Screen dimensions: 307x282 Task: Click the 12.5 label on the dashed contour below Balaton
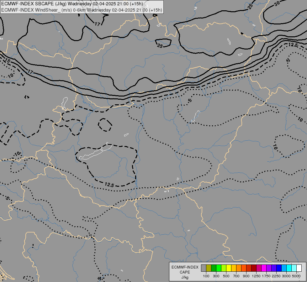(109, 185)
